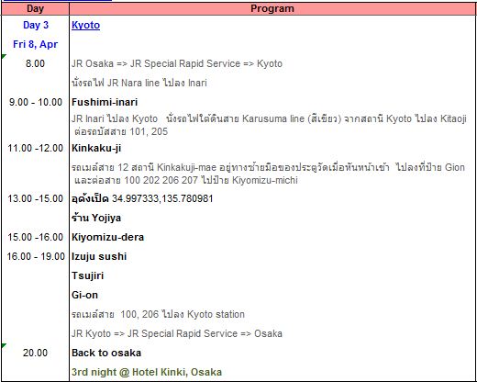Select the Day 3 cell
The width and height of the screenshot is (477, 382).
[x=36, y=25]
